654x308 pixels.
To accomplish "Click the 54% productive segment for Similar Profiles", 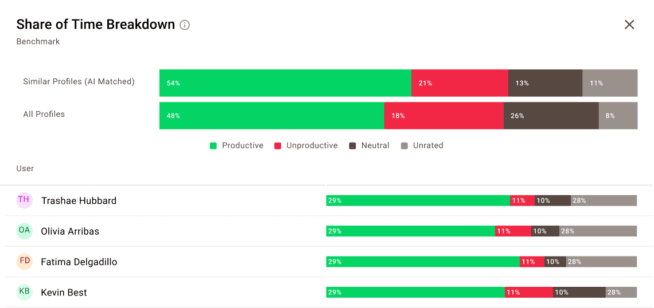I will click(285, 83).
